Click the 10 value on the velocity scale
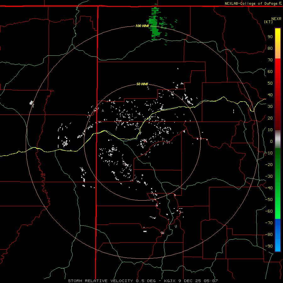Image resolution: width=283 pixels, height=283 pixels. click(x=270, y=130)
